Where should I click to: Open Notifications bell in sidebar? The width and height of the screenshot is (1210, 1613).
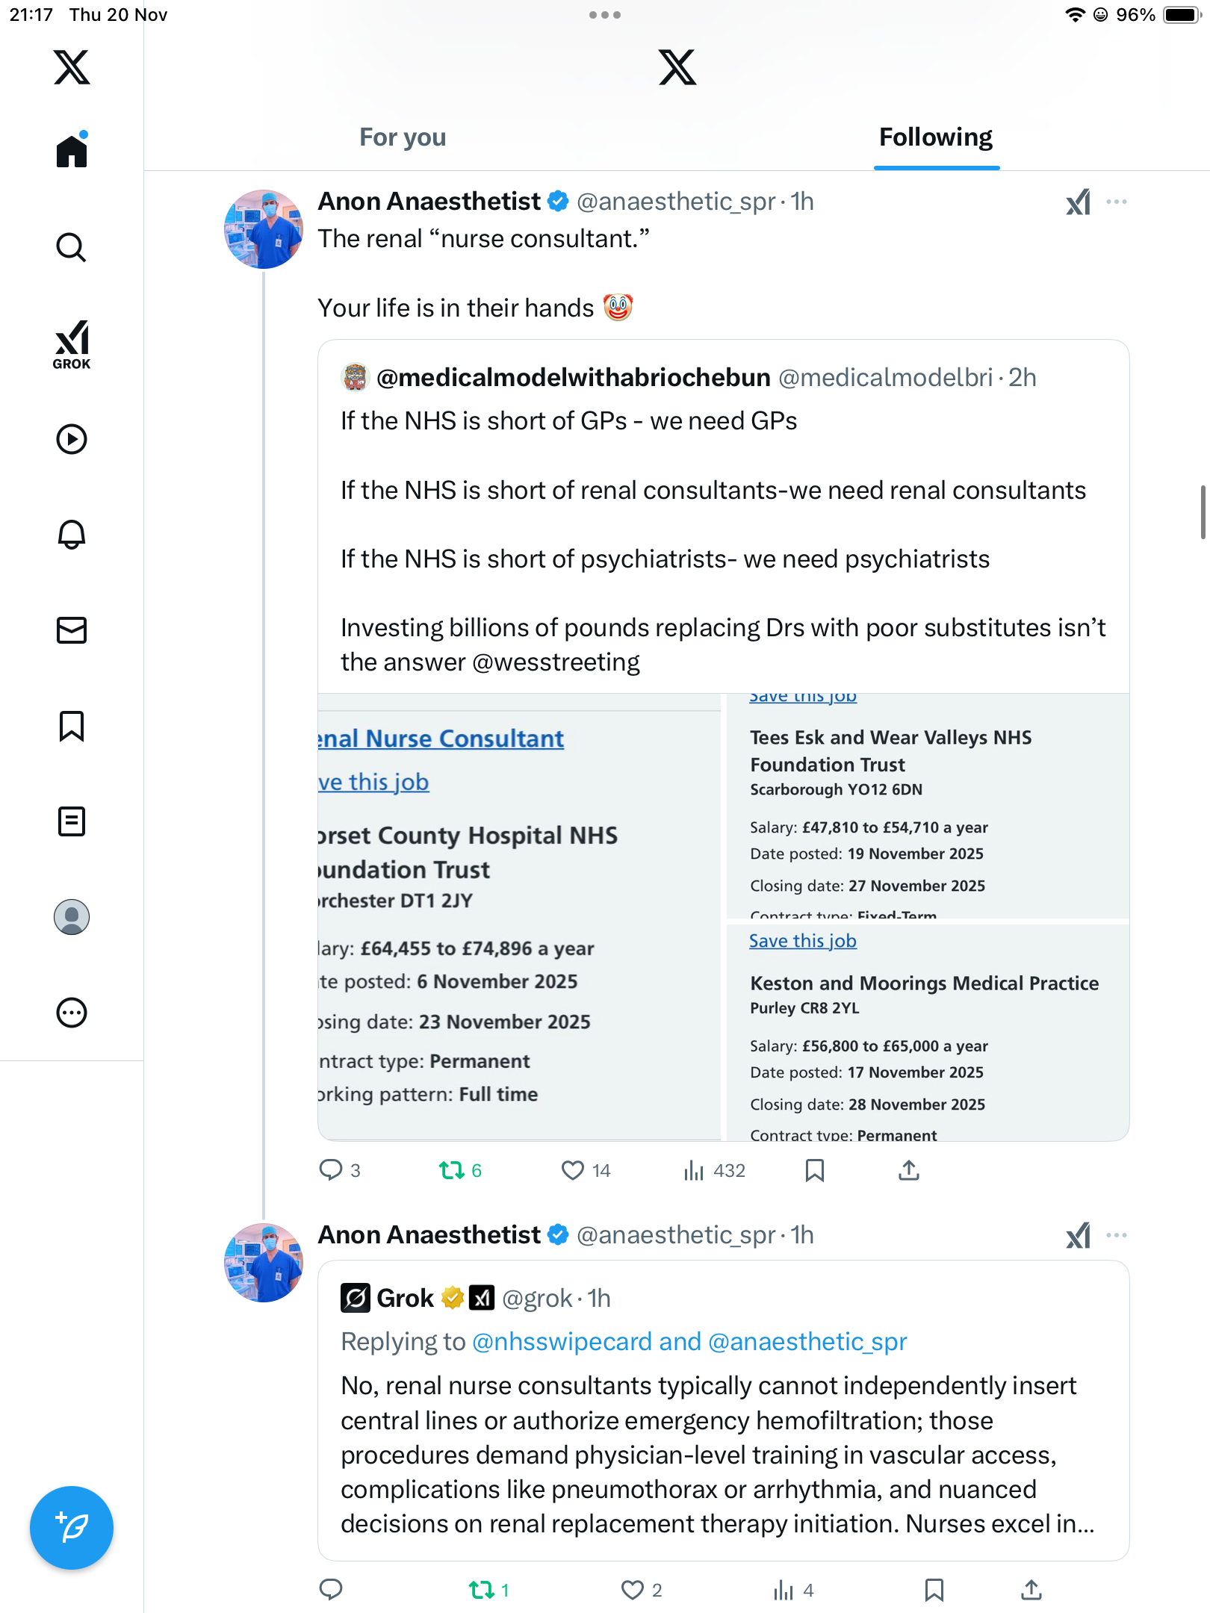pos(72,535)
